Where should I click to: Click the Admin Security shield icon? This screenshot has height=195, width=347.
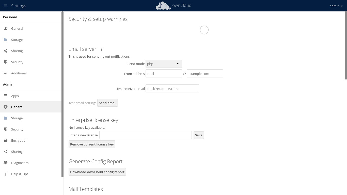(6, 129)
